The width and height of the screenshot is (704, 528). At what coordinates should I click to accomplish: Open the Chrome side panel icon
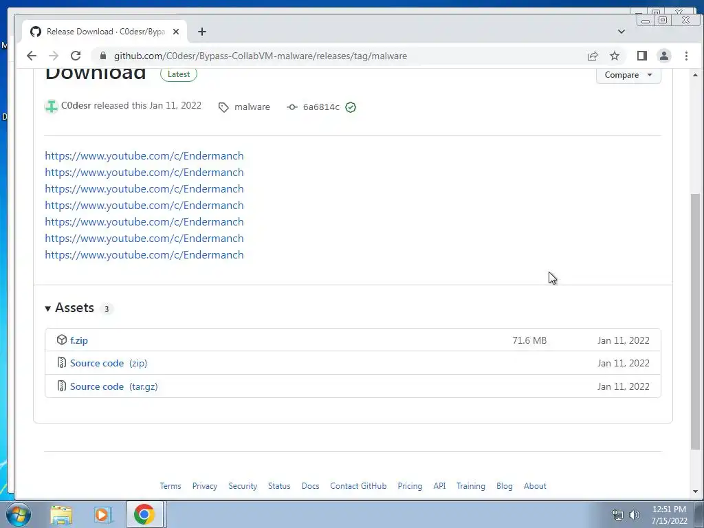coord(642,56)
